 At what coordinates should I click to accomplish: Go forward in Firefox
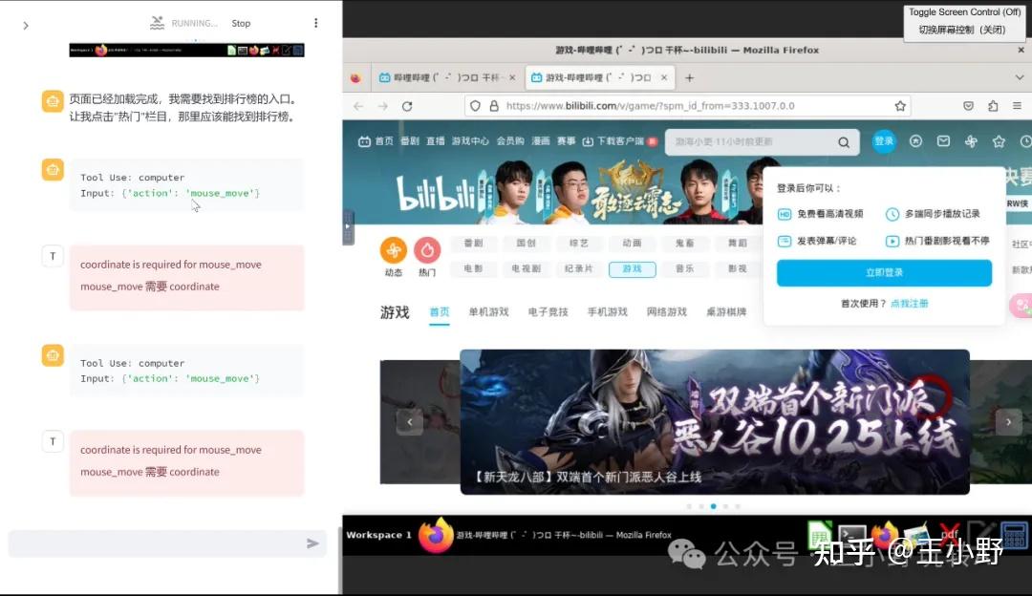click(382, 106)
